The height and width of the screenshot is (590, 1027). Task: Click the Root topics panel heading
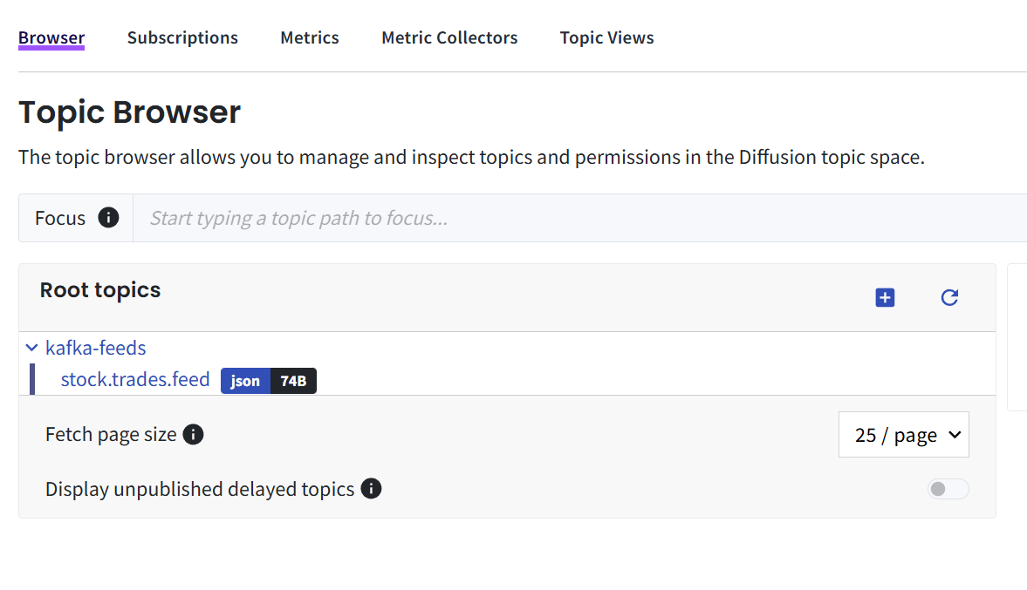pyautogui.click(x=100, y=290)
